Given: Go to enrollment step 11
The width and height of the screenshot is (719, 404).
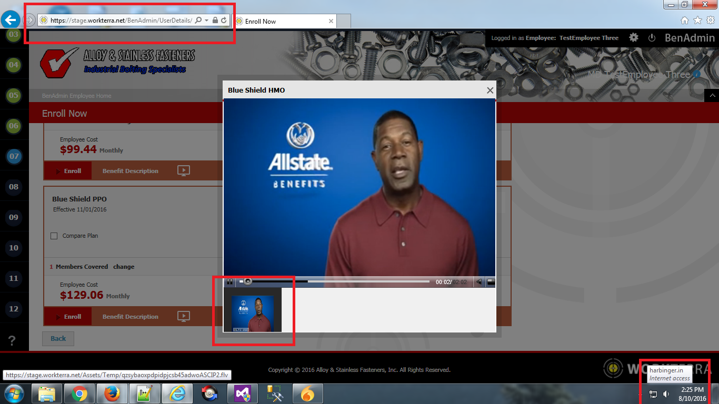Looking at the screenshot, I should pos(14,278).
